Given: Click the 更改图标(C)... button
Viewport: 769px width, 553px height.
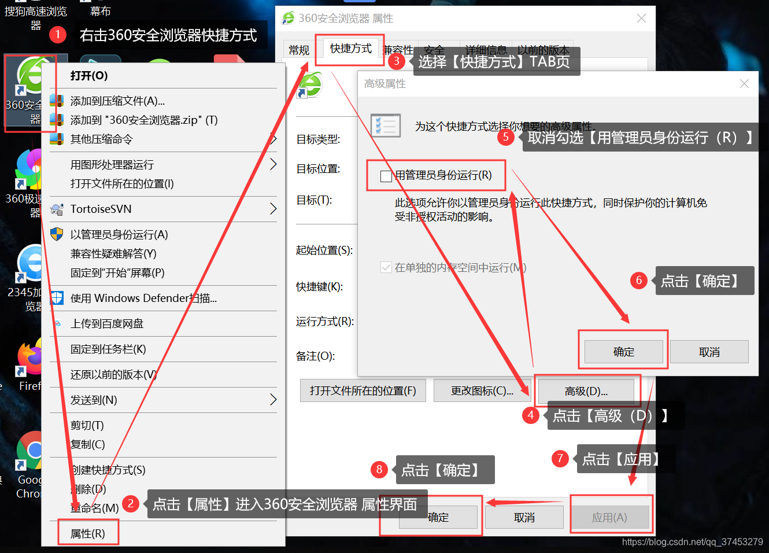Looking at the screenshot, I should 482,390.
